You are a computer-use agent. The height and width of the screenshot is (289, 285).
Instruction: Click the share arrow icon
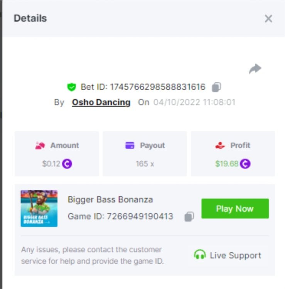point(255,69)
